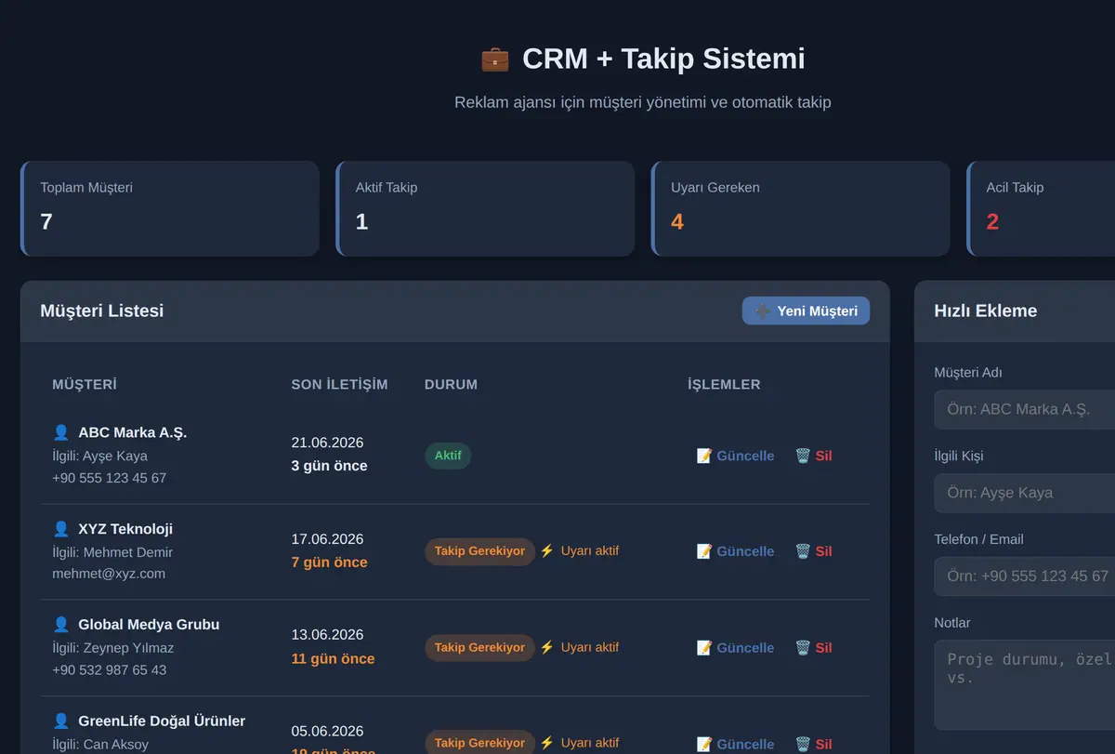Focus the İlgili Kişi input field
This screenshot has height=754, width=1115.
pos(1024,493)
